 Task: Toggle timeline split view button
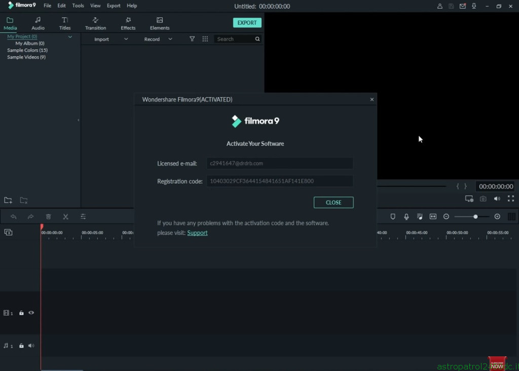pos(511,217)
